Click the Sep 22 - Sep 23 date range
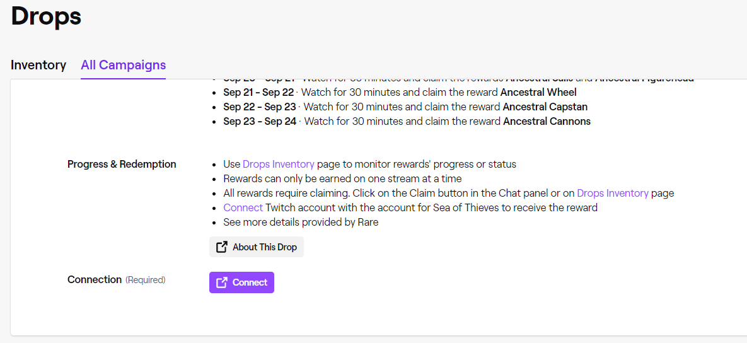Viewport: 747px width, 343px height. tap(259, 107)
